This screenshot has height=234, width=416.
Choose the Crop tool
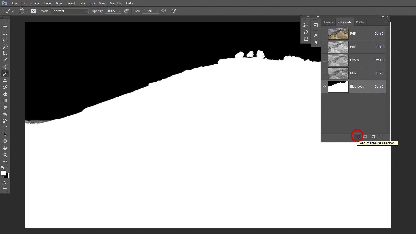click(5, 53)
